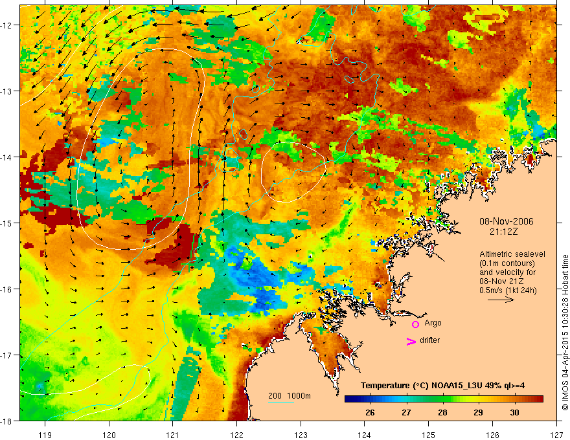Viewport: 570px width, 440px height.
Task: Click the cyan 200 1000m contour line sample
Action: pos(281,402)
